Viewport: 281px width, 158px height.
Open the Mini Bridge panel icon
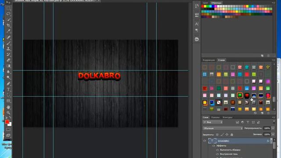(x=197, y=39)
